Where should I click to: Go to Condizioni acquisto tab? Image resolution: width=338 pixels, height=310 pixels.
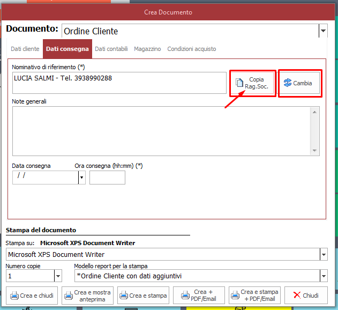coord(192,49)
